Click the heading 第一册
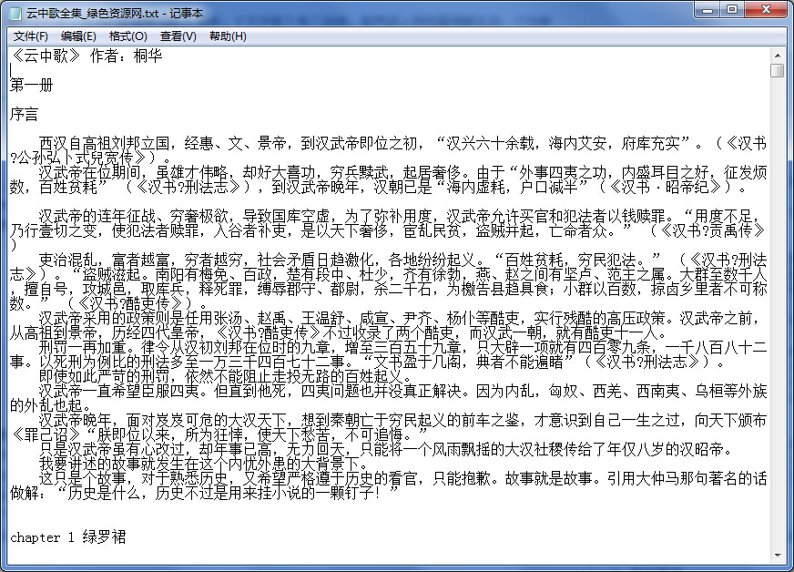Image resolution: width=794 pixels, height=572 pixels. point(31,85)
